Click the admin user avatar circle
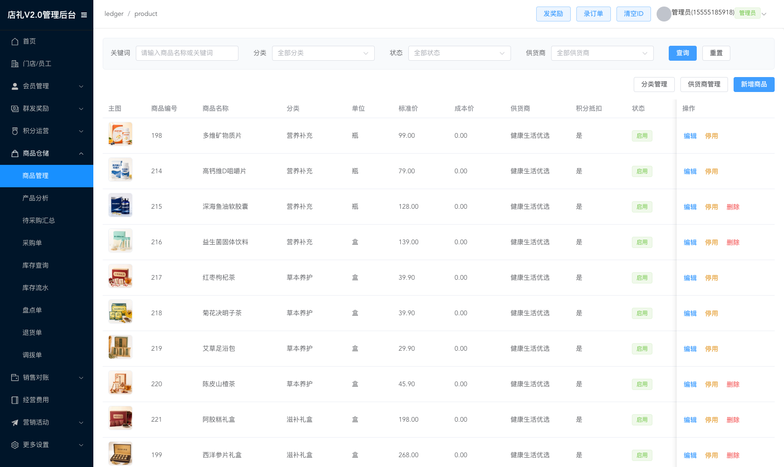Viewport: 784px width, 467px height. (x=664, y=14)
